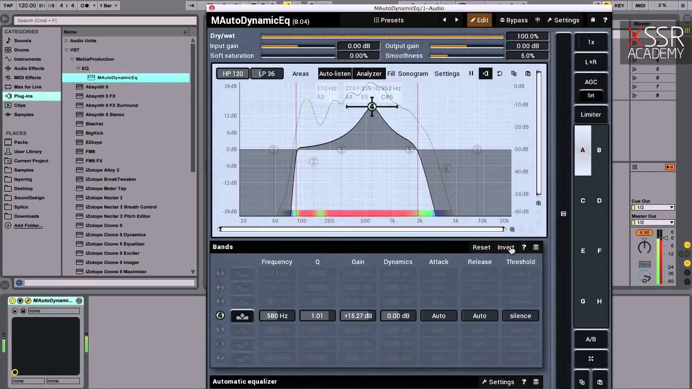Image resolution: width=692 pixels, height=389 pixels.
Task: Adjust the Output gain slider
Action: point(467,46)
